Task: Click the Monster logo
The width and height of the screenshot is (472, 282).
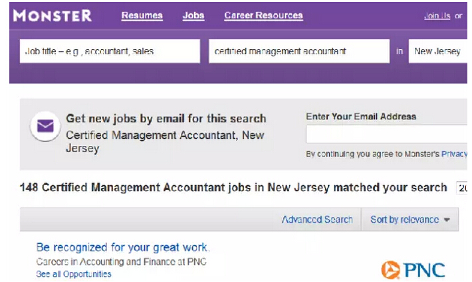Action: click(x=53, y=15)
